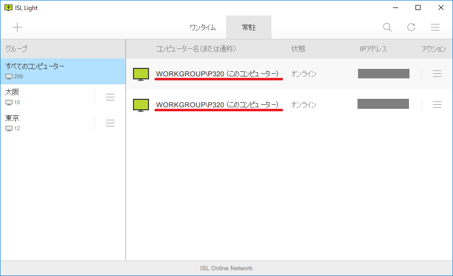Click first WORKGROUP\P320 computer name
Screen dimensions: 453x276
coord(217,74)
